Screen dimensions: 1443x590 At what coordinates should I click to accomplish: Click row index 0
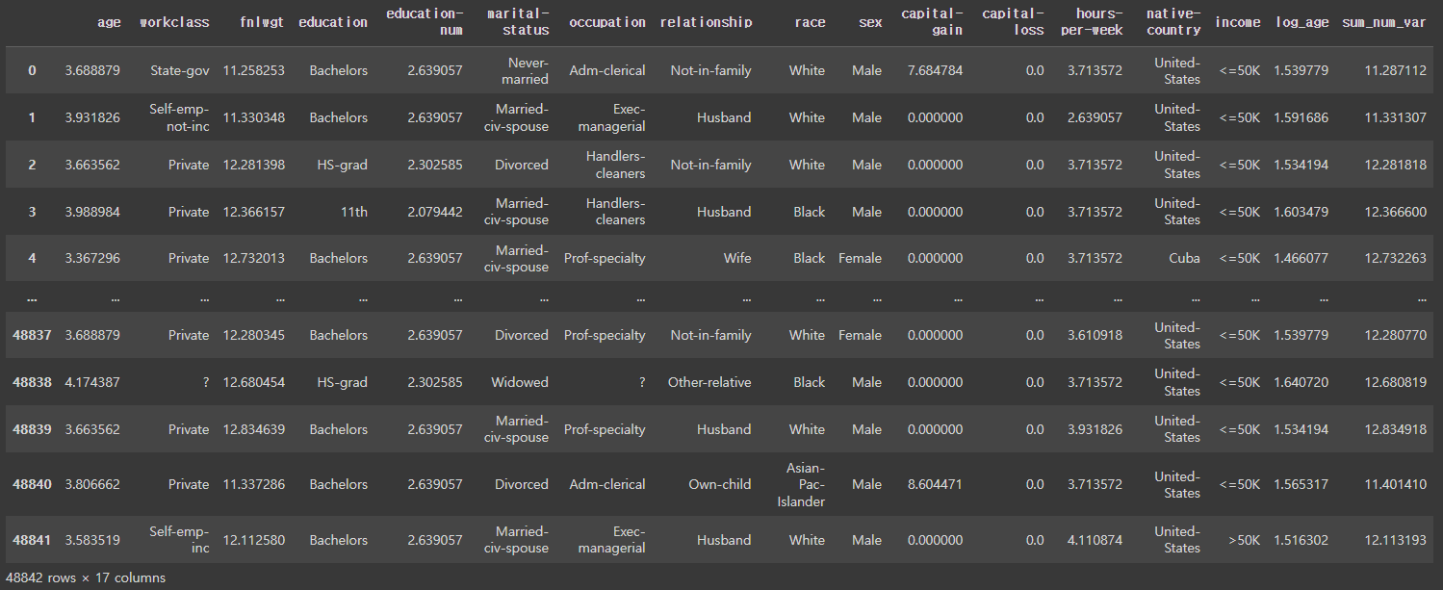(x=32, y=70)
